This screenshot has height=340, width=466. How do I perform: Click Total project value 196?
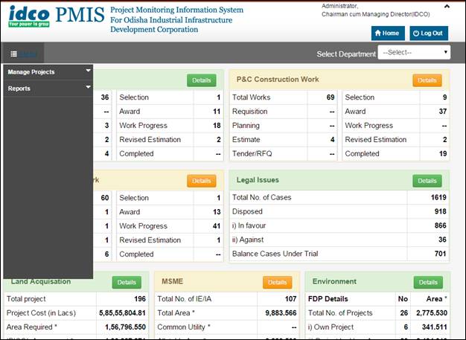140,299
